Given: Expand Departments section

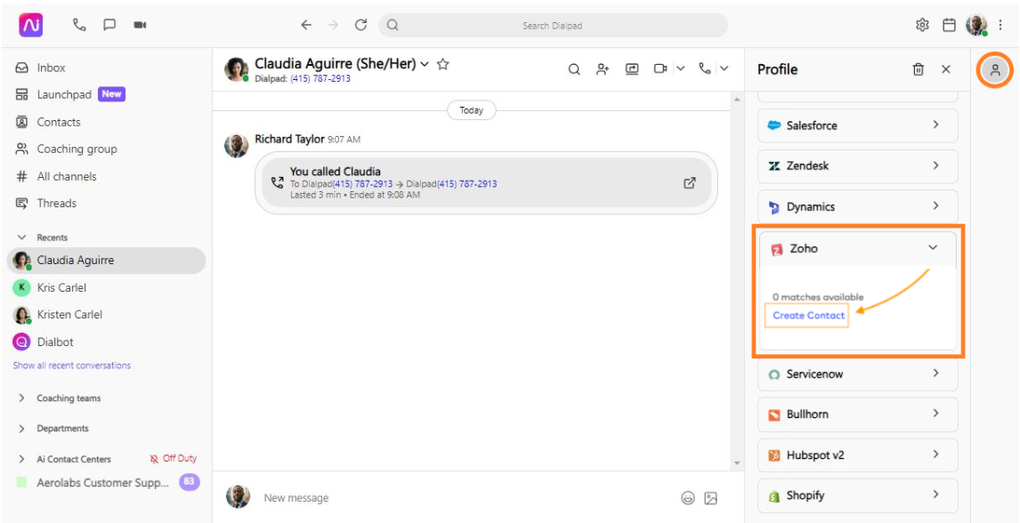Looking at the screenshot, I should 21,428.
